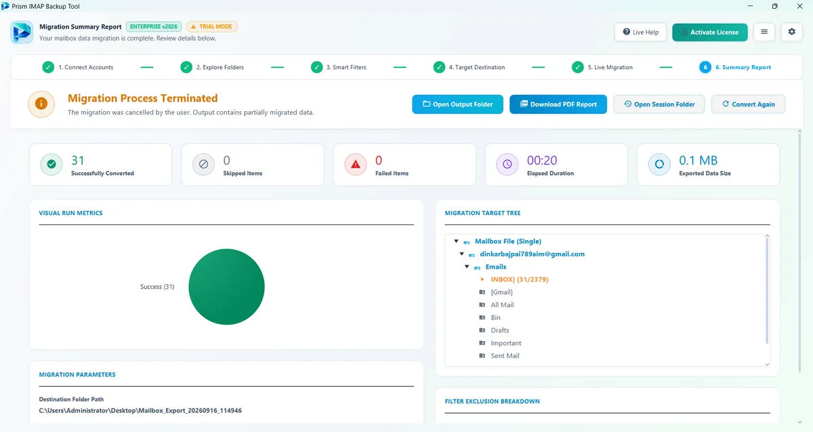Click the 00:20 elapsed duration value
This screenshot has height=432, width=813.
542,161
